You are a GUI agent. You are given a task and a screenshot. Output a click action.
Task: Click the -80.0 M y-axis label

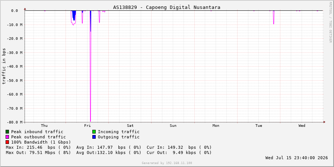15,122
